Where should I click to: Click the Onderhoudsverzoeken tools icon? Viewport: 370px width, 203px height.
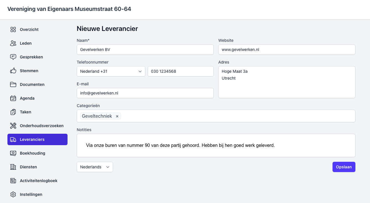point(13,126)
